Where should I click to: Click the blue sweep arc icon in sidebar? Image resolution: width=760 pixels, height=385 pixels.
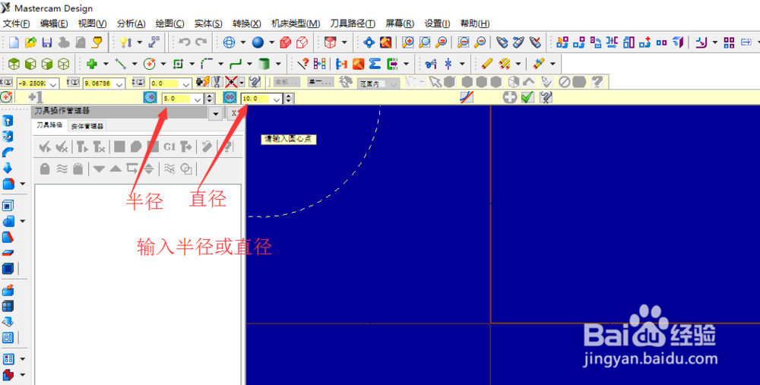[8, 152]
